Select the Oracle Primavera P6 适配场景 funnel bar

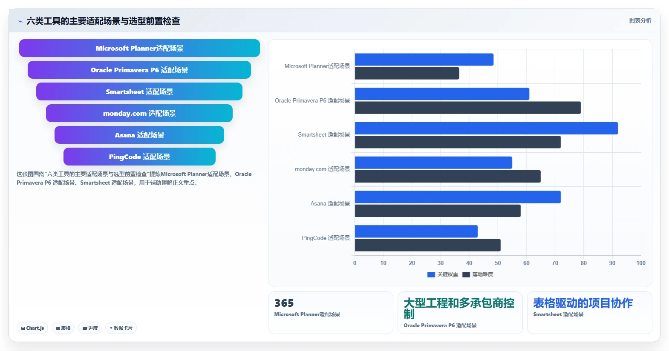(x=139, y=70)
